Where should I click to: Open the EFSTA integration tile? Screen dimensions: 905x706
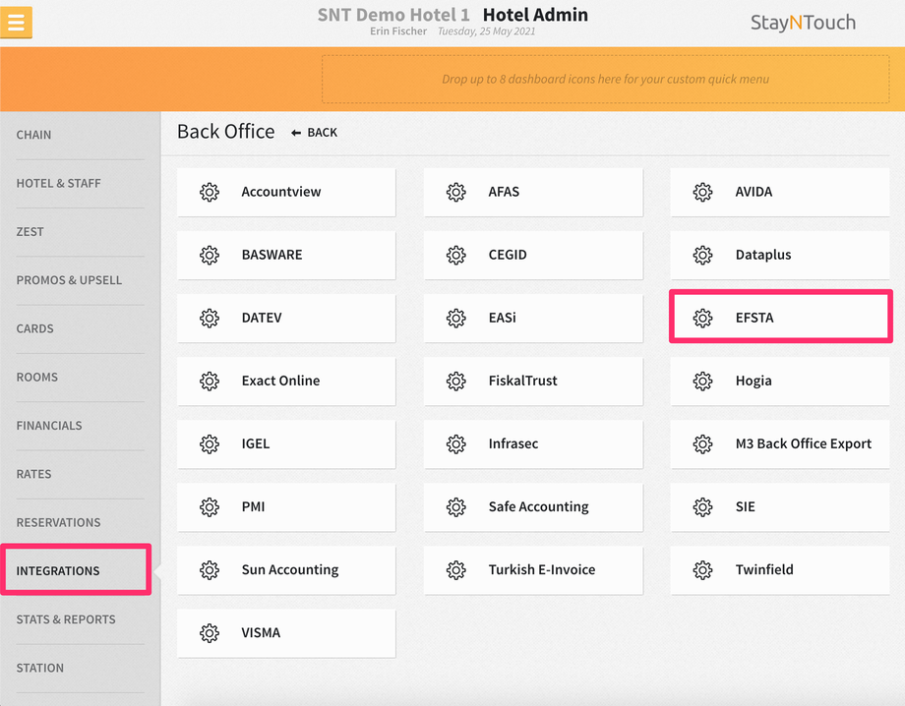(780, 317)
